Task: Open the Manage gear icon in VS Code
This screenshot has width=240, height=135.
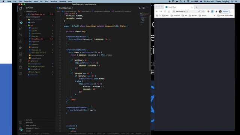Action: pos(20,129)
